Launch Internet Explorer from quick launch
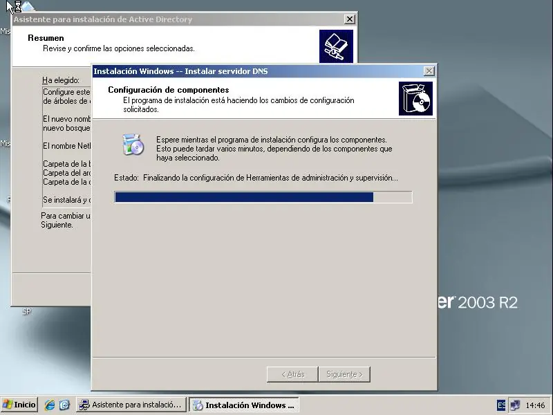 point(50,405)
